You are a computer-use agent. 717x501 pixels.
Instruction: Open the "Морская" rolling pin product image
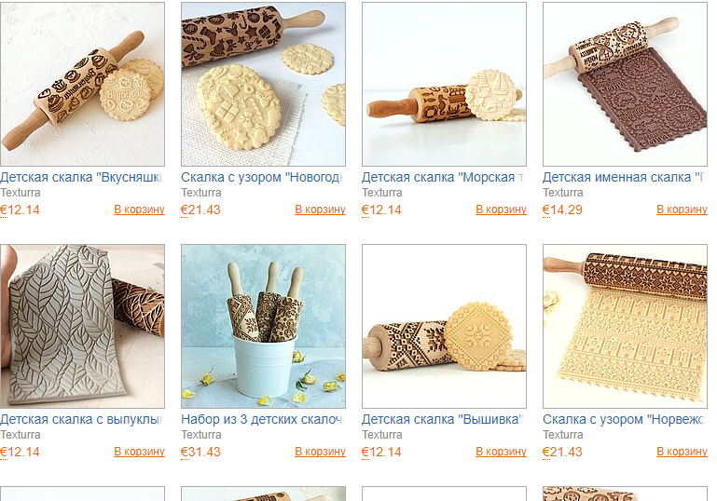(x=444, y=84)
